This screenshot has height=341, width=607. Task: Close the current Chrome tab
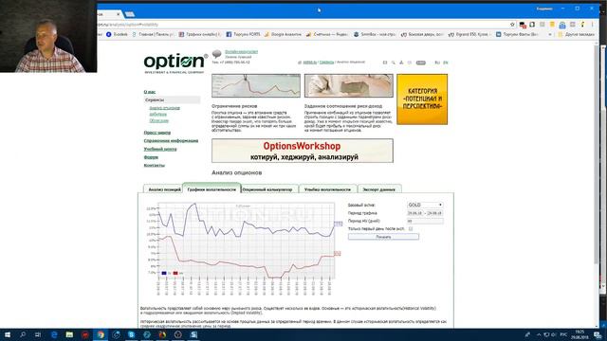[118, 14]
